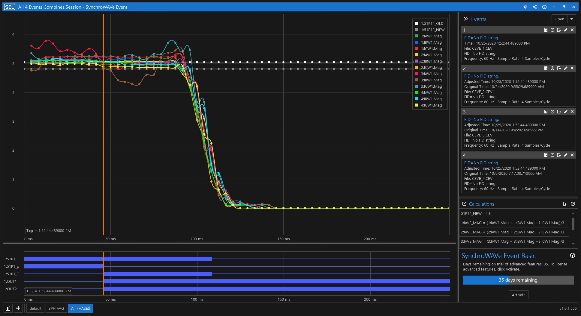Viewport: 581px width, 316px height.
Task: Click event 2 FID=No FID string link
Action: [481, 76]
